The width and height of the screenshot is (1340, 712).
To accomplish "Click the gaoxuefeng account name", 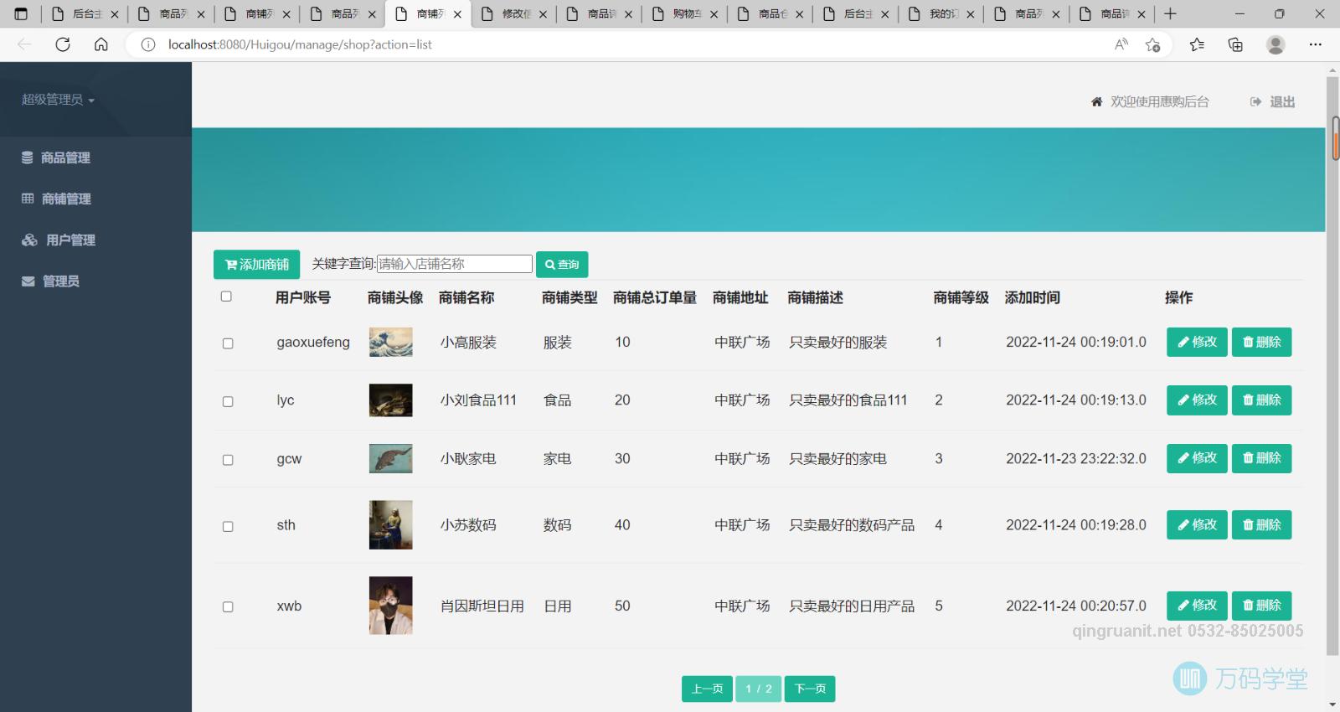I will [313, 343].
